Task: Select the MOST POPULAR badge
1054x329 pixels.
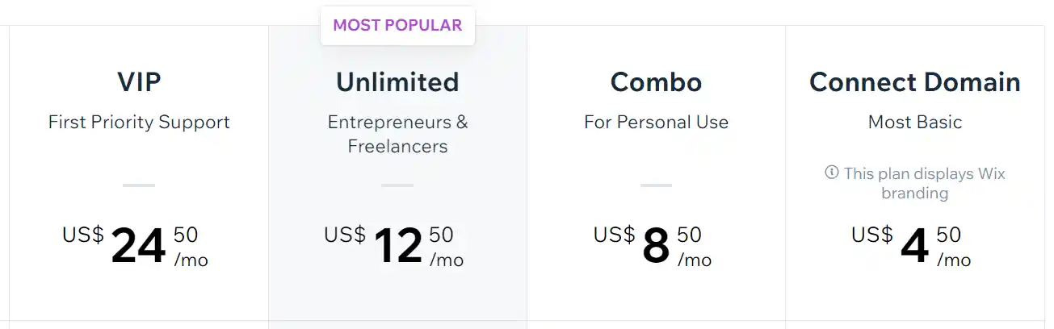Action: click(397, 25)
